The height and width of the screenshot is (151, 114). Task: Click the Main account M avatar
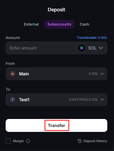(13, 74)
